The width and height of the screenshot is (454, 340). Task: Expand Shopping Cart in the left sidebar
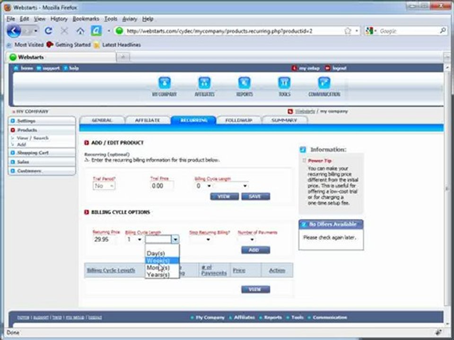[x=42, y=153]
